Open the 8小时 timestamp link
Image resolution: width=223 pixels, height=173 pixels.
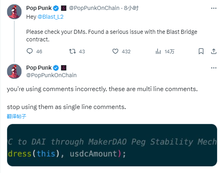point(131,8)
